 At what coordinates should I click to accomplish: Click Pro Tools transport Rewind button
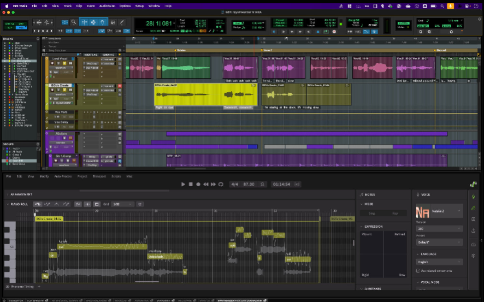click(292, 32)
